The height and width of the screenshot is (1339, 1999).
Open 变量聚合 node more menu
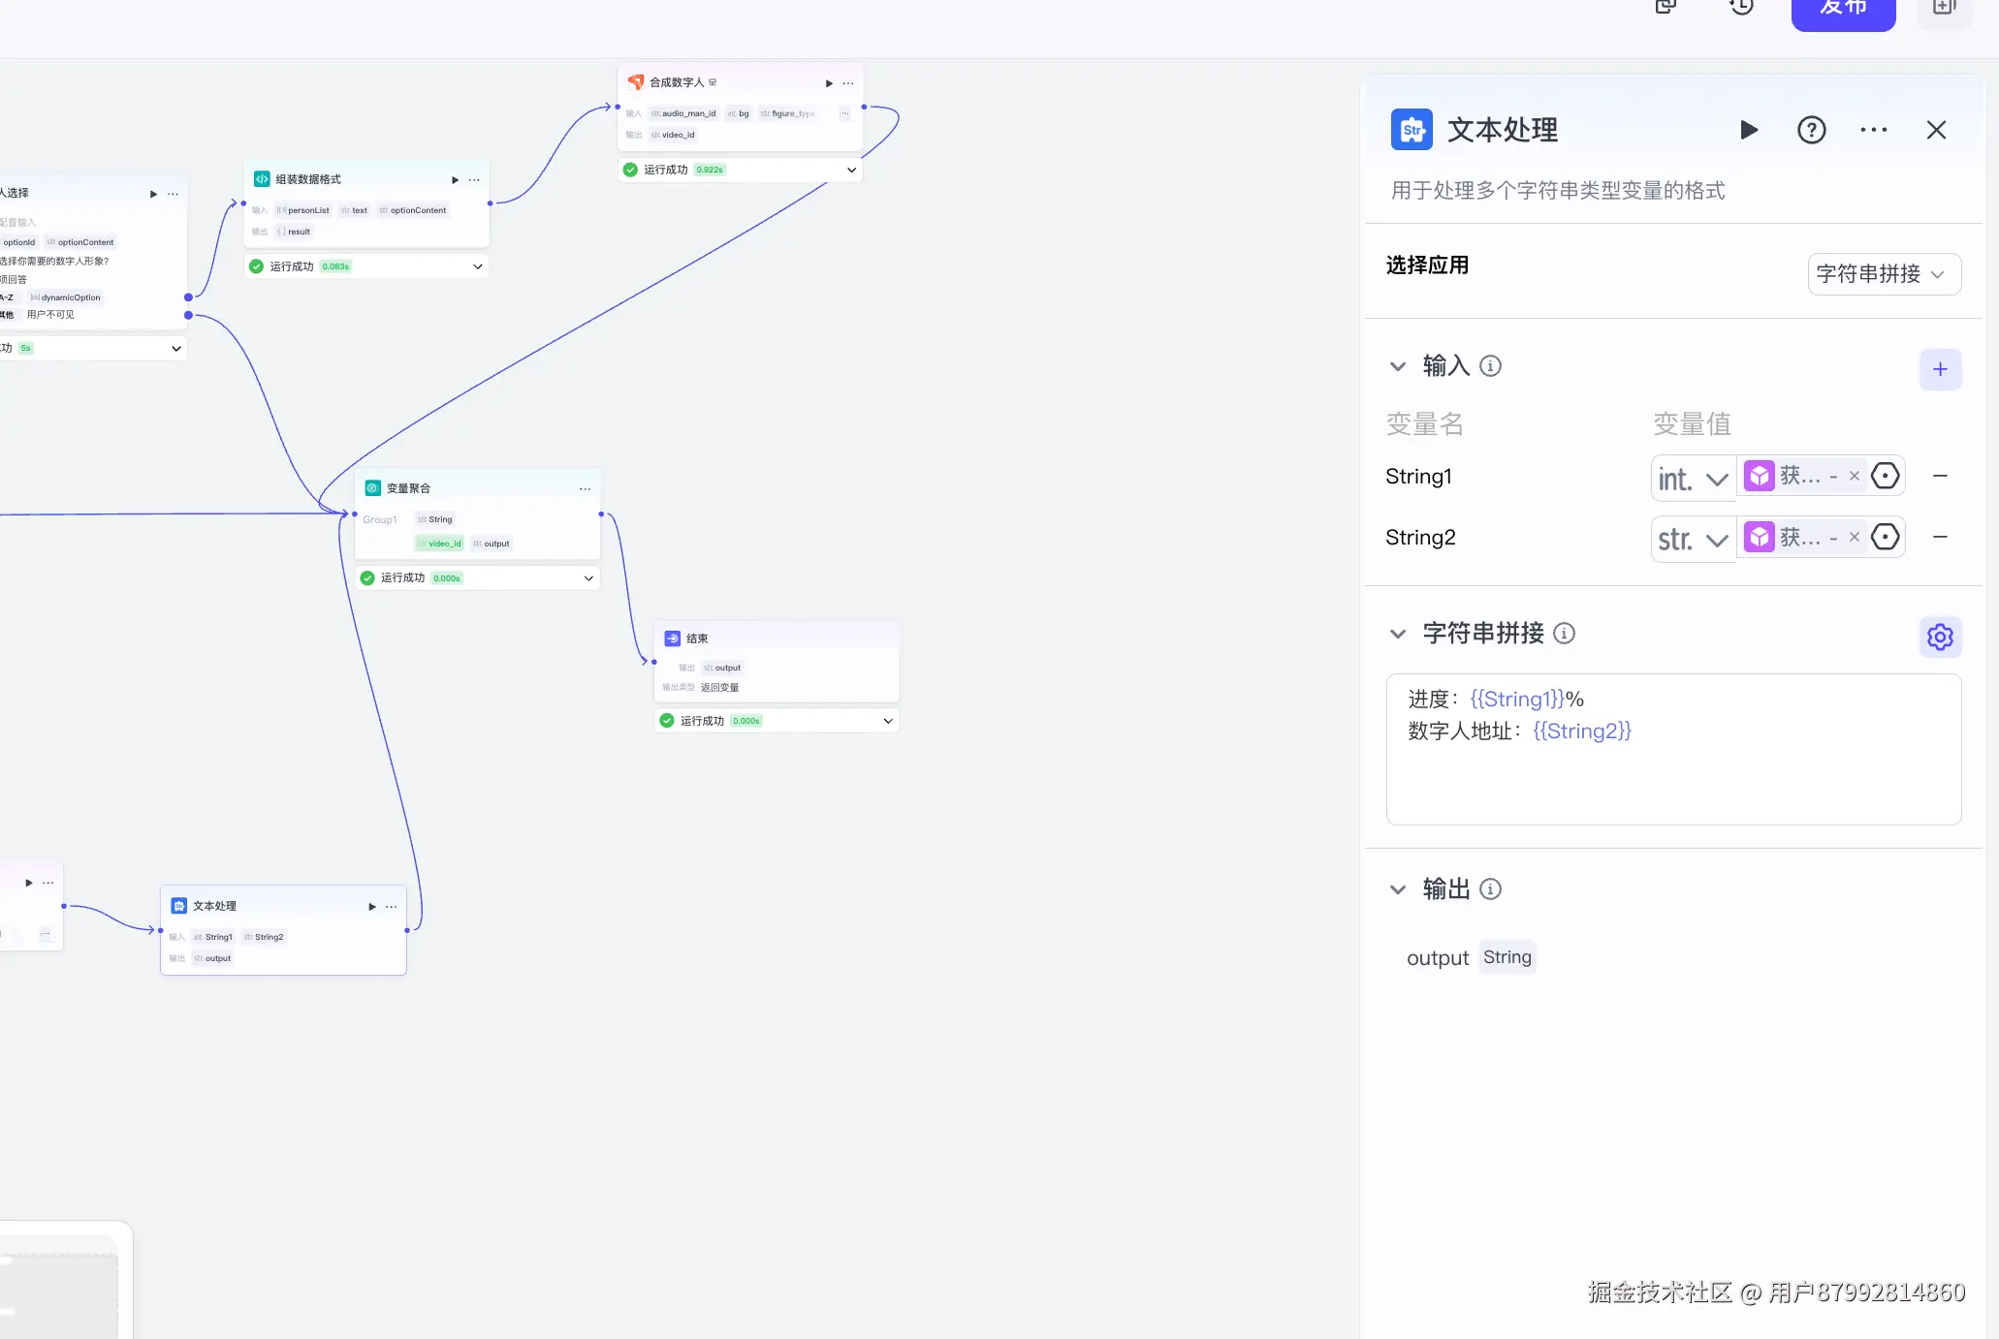coord(585,489)
